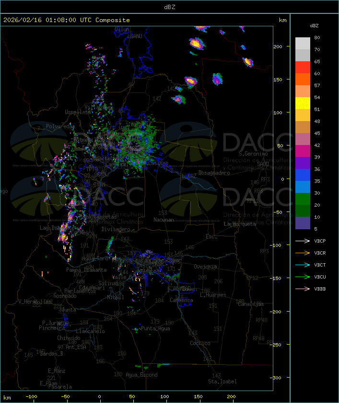Click the Carmensa place label on the map
This screenshot has width=339, height=403.
point(181,300)
